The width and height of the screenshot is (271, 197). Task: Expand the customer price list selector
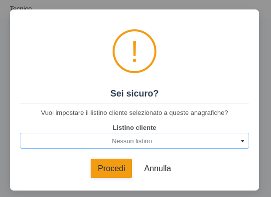135,141
